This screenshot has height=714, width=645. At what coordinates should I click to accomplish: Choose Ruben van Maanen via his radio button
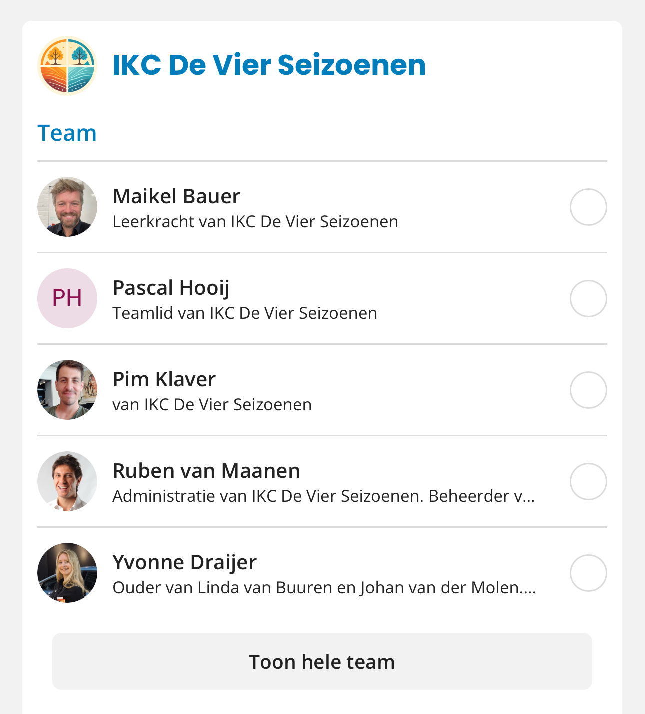pyautogui.click(x=588, y=481)
